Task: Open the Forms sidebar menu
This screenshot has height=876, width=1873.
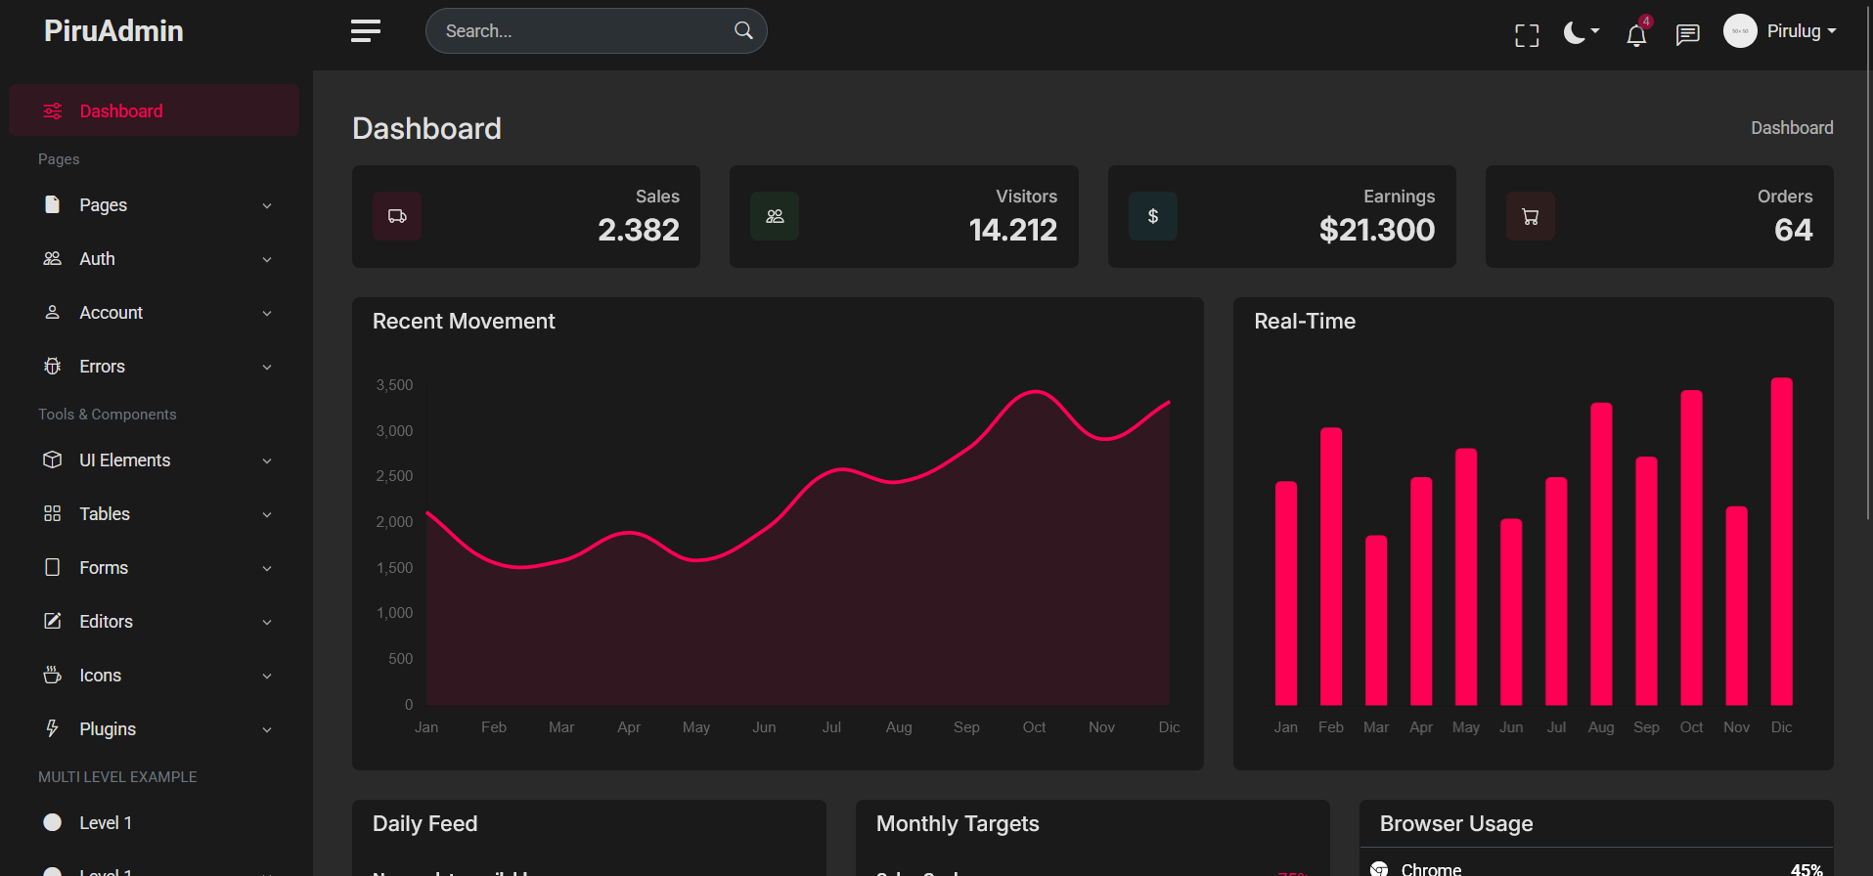Action: 155,568
